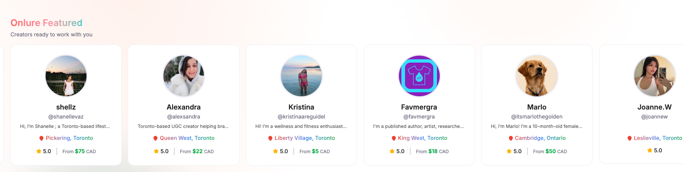The height and width of the screenshot is (172, 685).
Task: Click Joanne.W's mirror selfie avatar
Action: tap(654, 76)
